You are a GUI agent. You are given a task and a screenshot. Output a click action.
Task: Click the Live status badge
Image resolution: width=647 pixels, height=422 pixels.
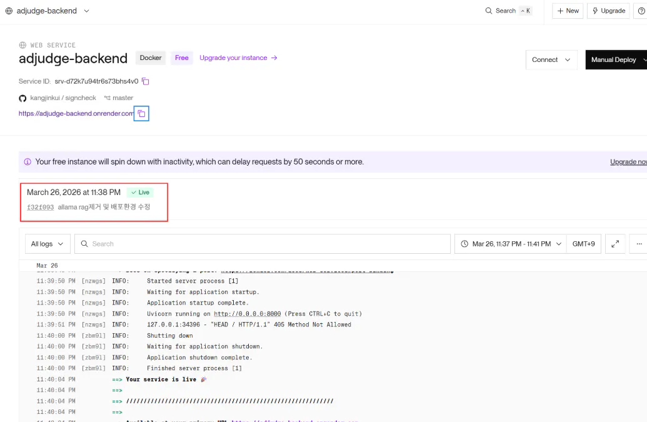click(140, 192)
